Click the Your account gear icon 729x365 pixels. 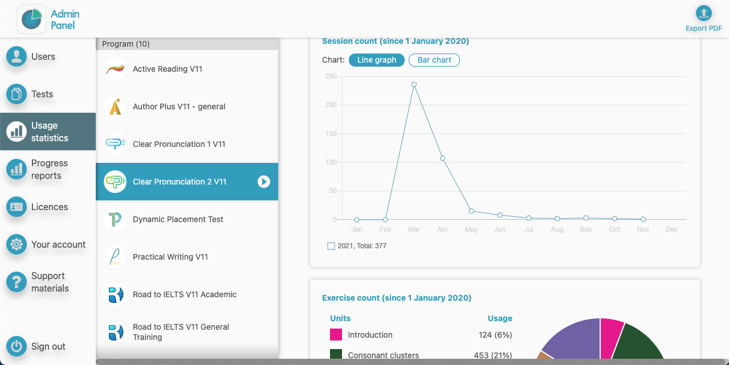[x=17, y=244]
